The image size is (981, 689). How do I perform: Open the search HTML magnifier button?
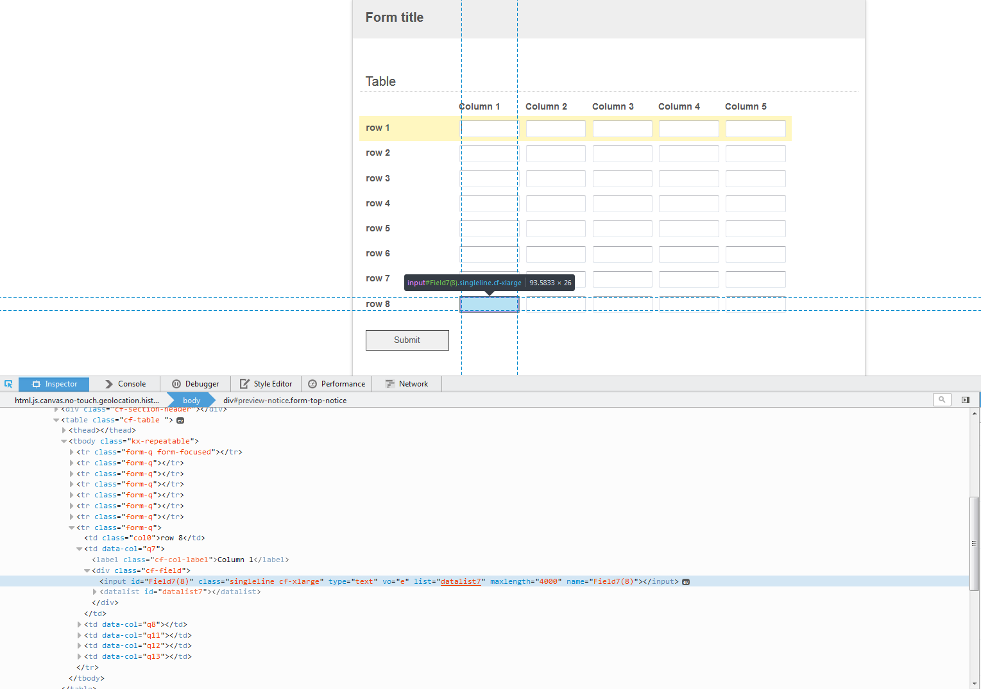click(x=942, y=400)
